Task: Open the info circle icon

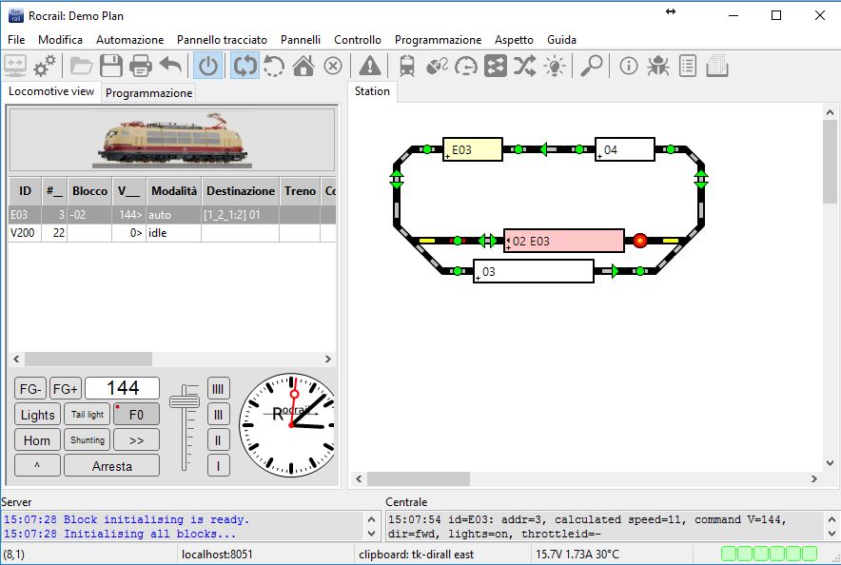Action: tap(629, 67)
